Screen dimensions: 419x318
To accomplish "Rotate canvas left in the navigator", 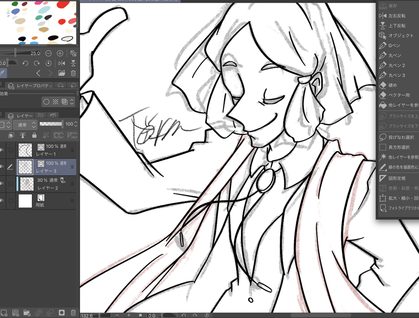I will tap(25, 63).
